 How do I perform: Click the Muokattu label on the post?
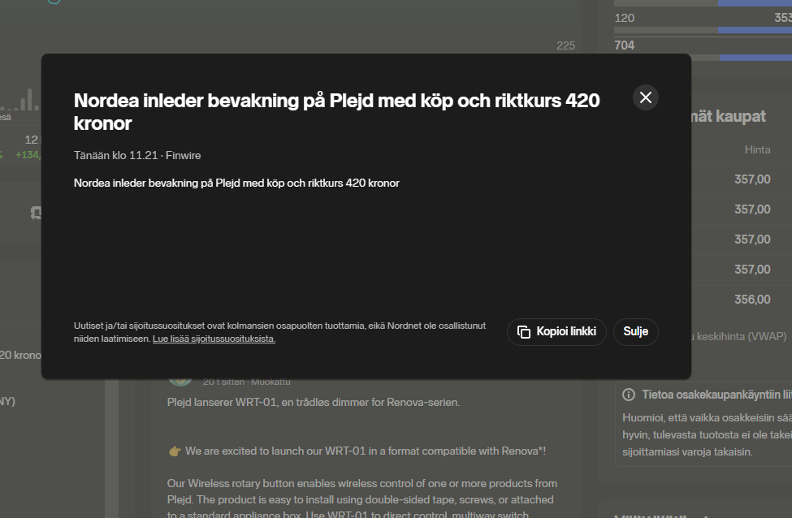(x=270, y=382)
